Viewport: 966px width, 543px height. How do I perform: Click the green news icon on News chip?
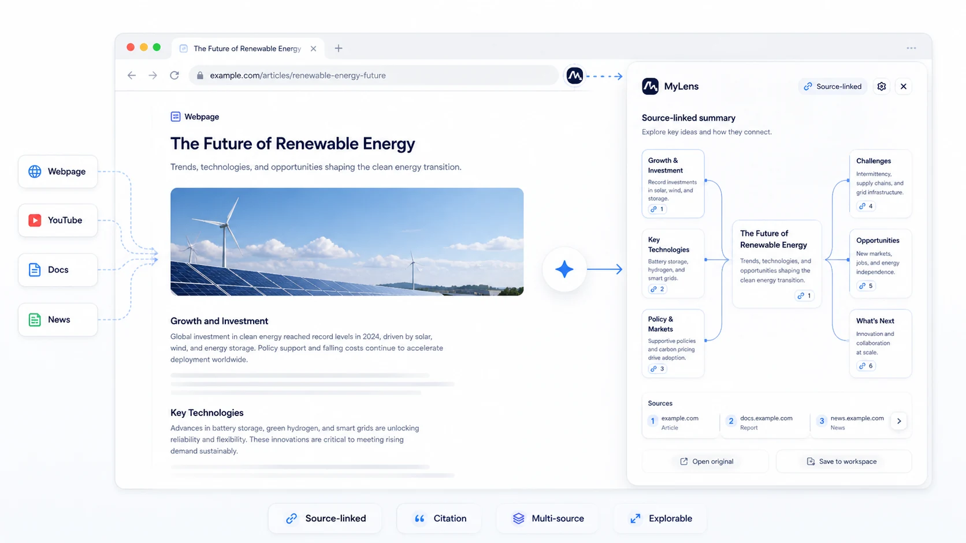click(x=35, y=320)
